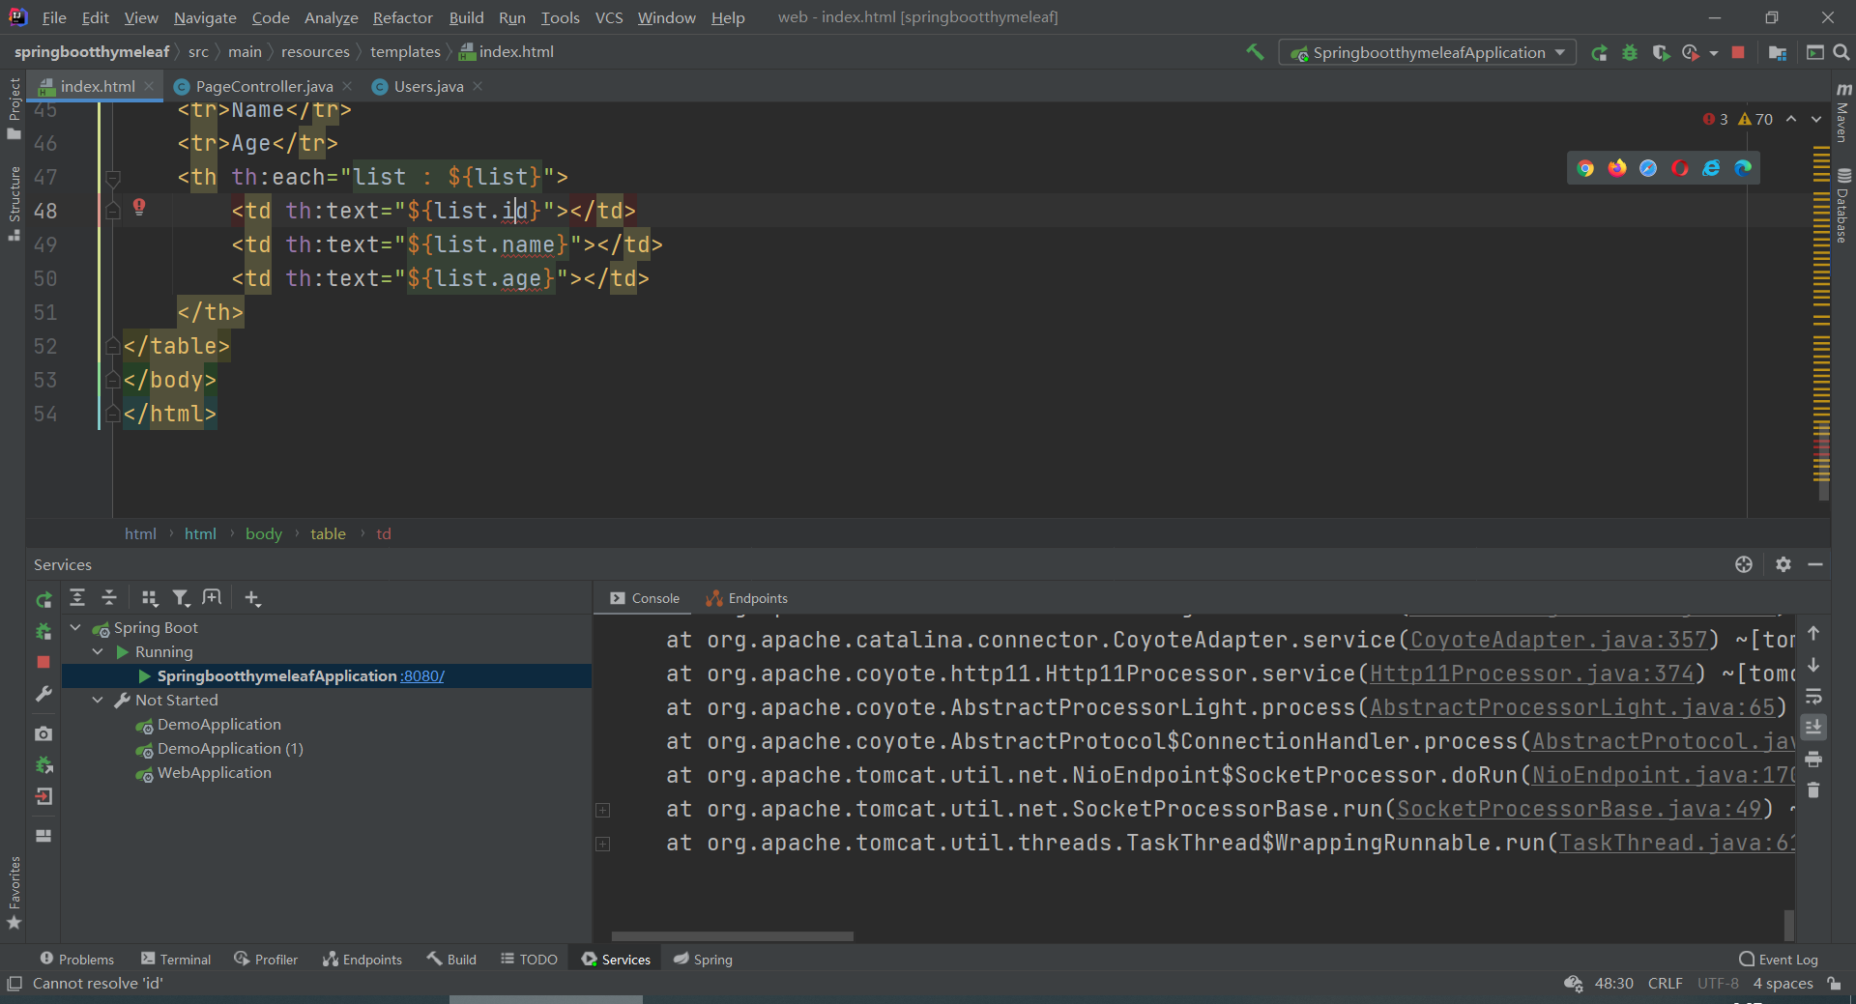Collapse the Not Started node
This screenshot has height=1004, width=1856.
click(x=98, y=701)
